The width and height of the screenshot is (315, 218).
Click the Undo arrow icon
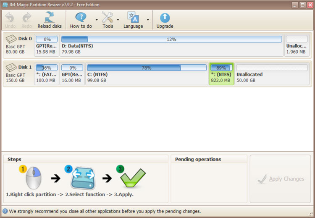[10, 18]
